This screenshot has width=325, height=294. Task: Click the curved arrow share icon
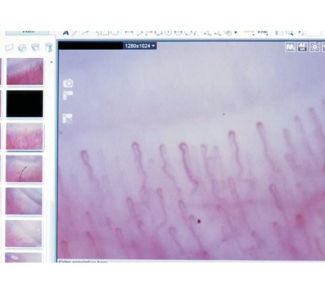click(x=36, y=47)
